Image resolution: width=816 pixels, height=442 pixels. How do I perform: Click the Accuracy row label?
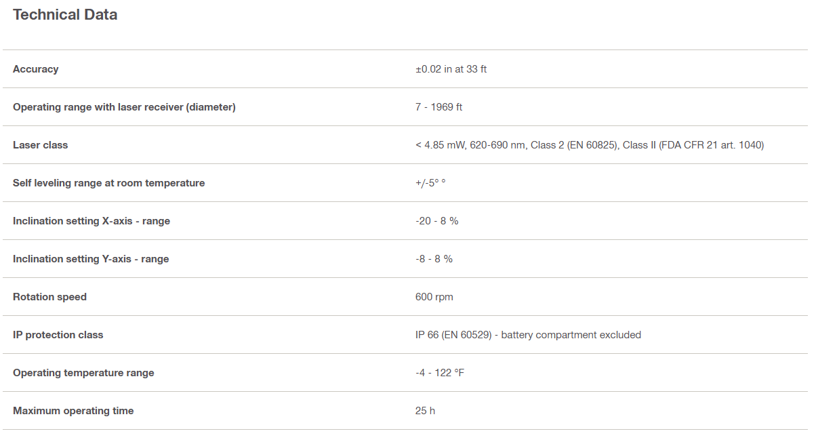click(36, 69)
